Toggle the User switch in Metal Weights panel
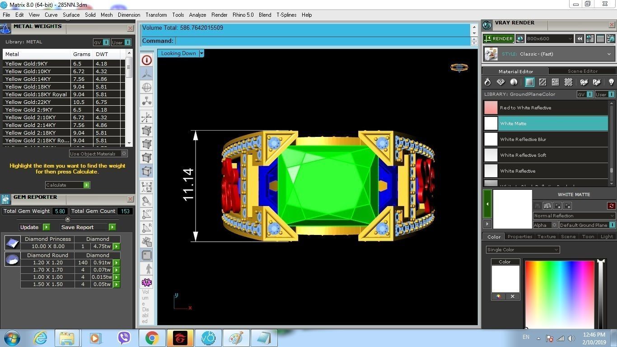Viewport: 617px width, 347px height. (x=121, y=42)
